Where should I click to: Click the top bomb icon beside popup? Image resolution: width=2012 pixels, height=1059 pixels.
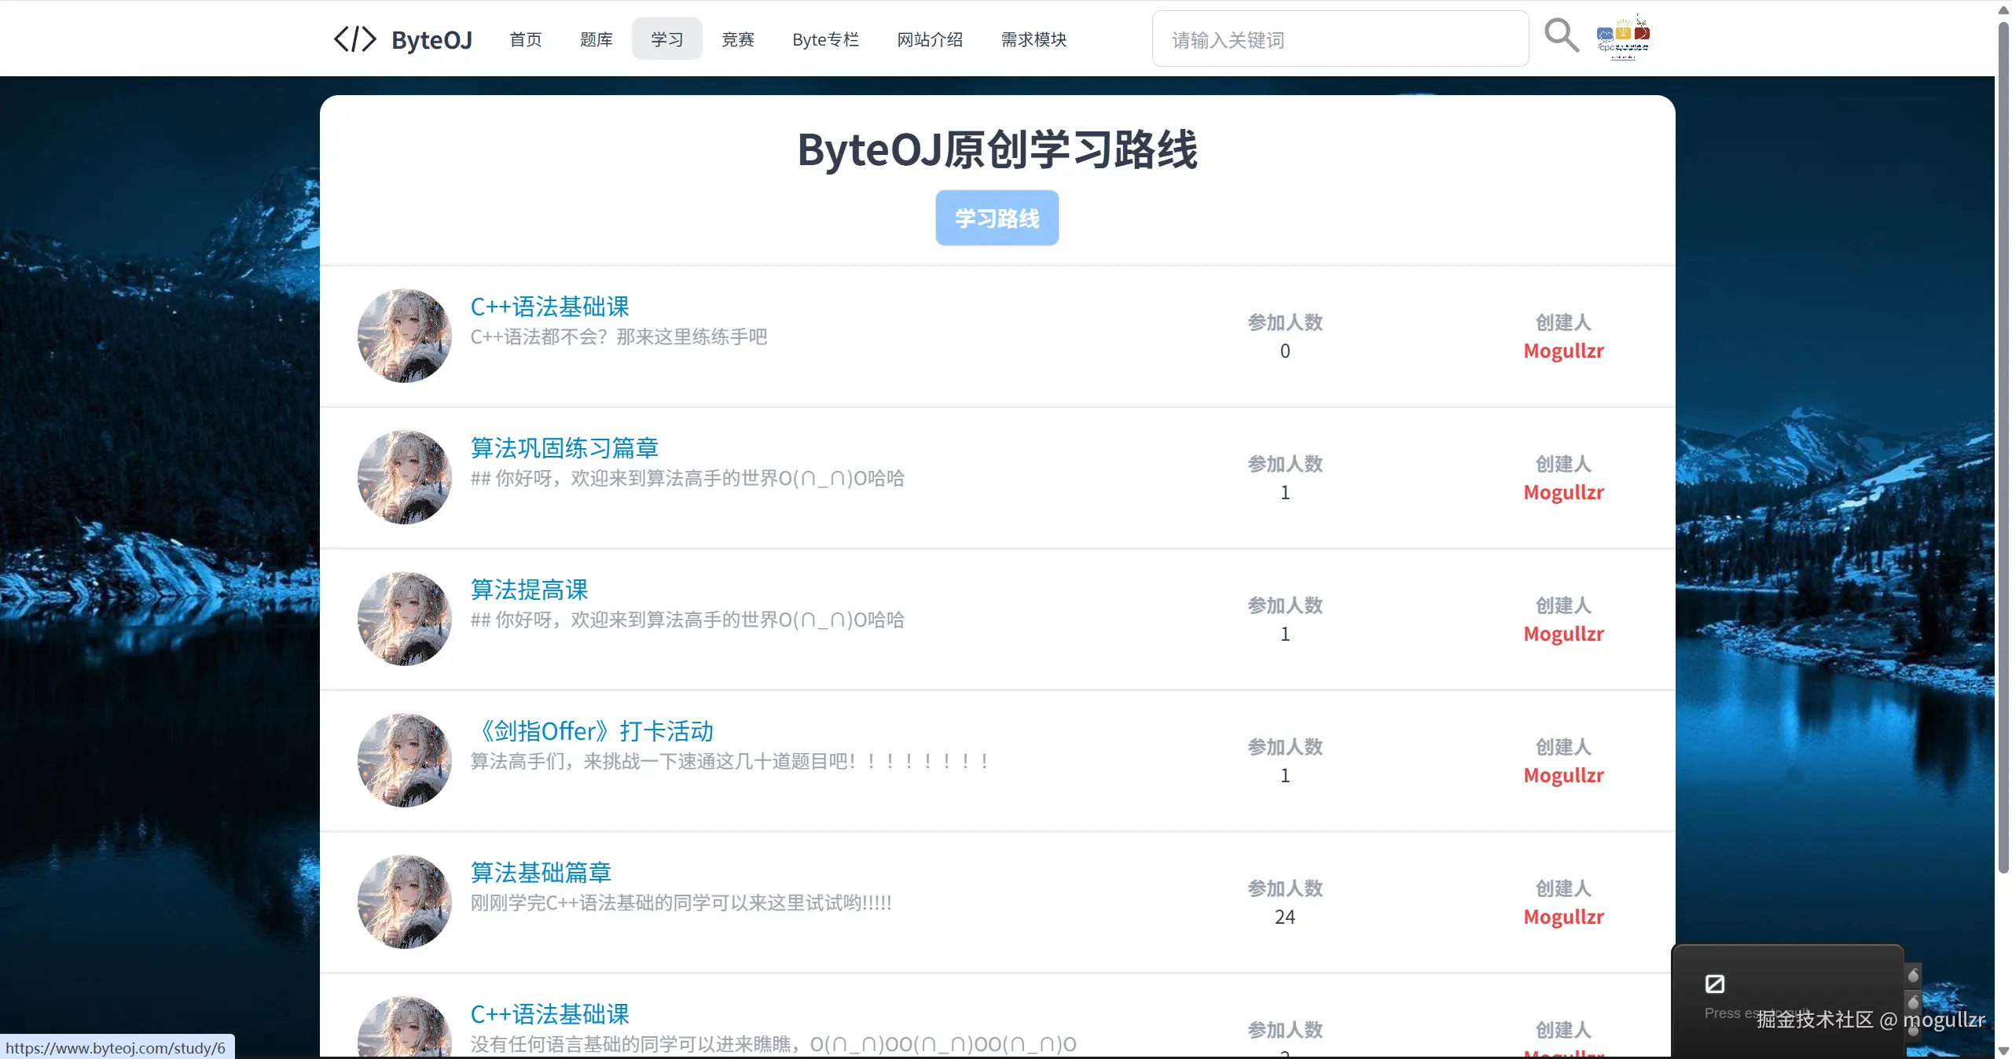tap(1913, 976)
